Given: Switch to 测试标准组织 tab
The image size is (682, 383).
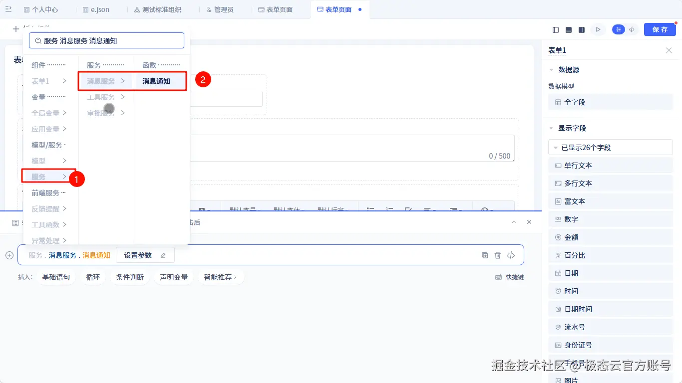Looking at the screenshot, I should pos(158,9).
